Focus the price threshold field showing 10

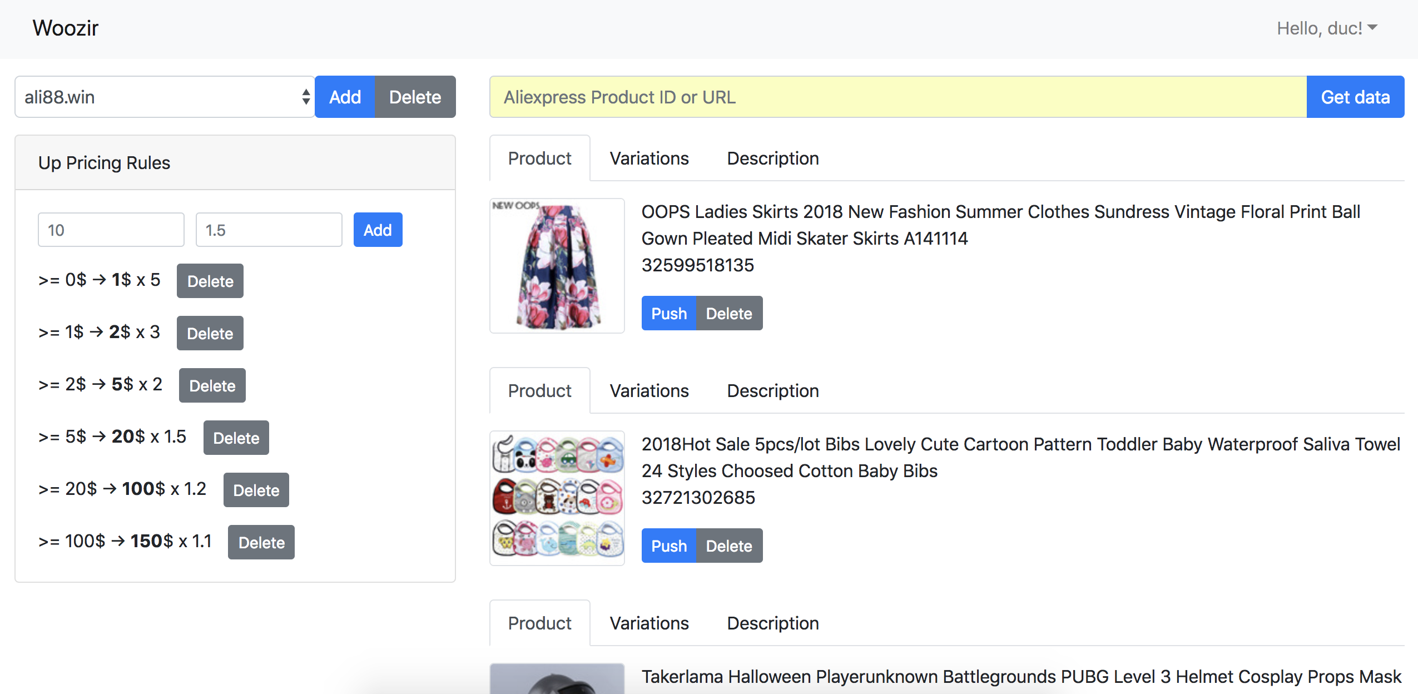pos(111,230)
